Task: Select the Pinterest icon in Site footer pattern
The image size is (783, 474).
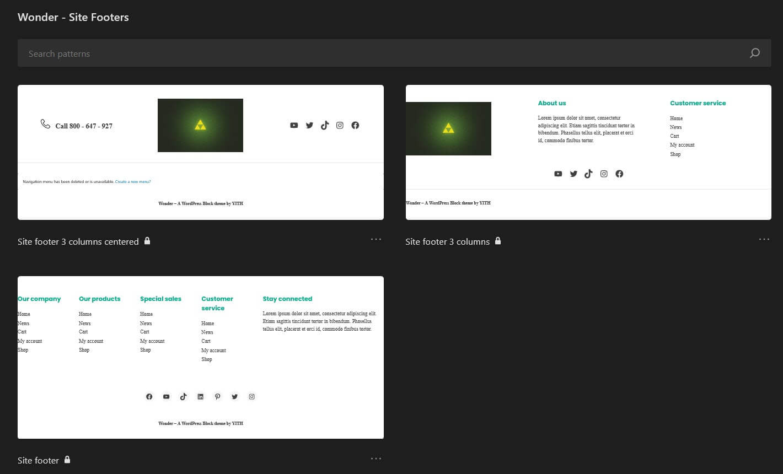Action: [x=218, y=396]
